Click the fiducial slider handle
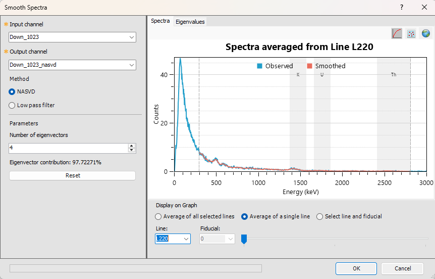Screen dimensions: 435x279 (244, 239)
